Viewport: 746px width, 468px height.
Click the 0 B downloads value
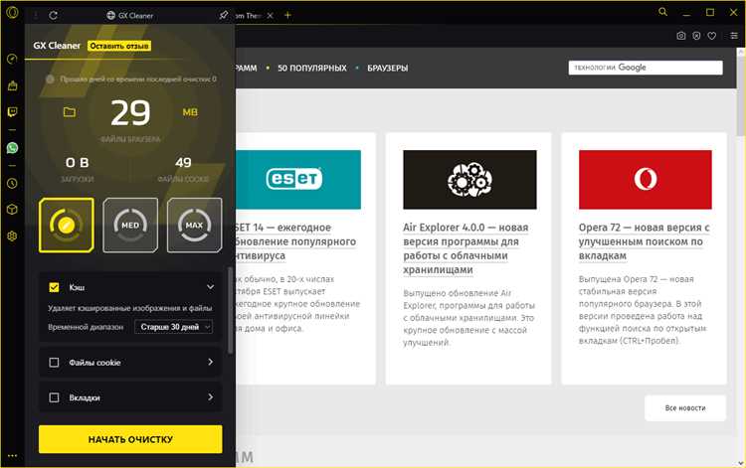77,163
